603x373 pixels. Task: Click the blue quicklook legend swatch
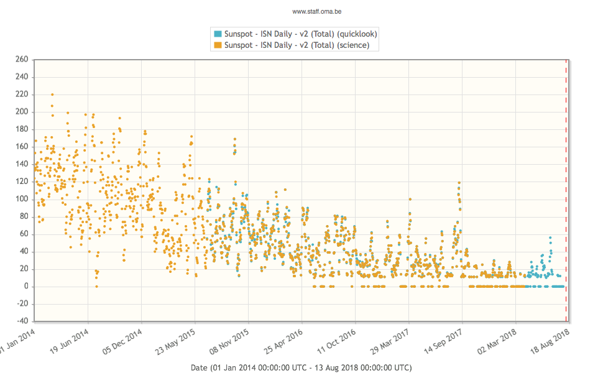218,34
